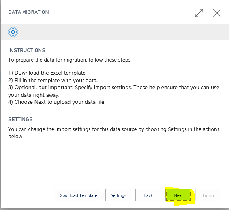Close the Data Migration dialog
Screen dimensions: 229x210
[217, 13]
